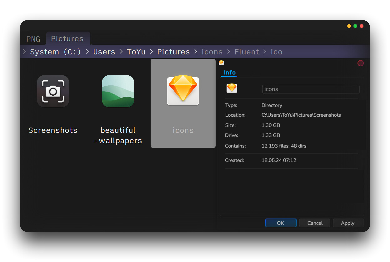The height and width of the screenshot is (262, 390).
Task: Open the beautiful-wallpapers folder landscape icon
Action: 118,91
